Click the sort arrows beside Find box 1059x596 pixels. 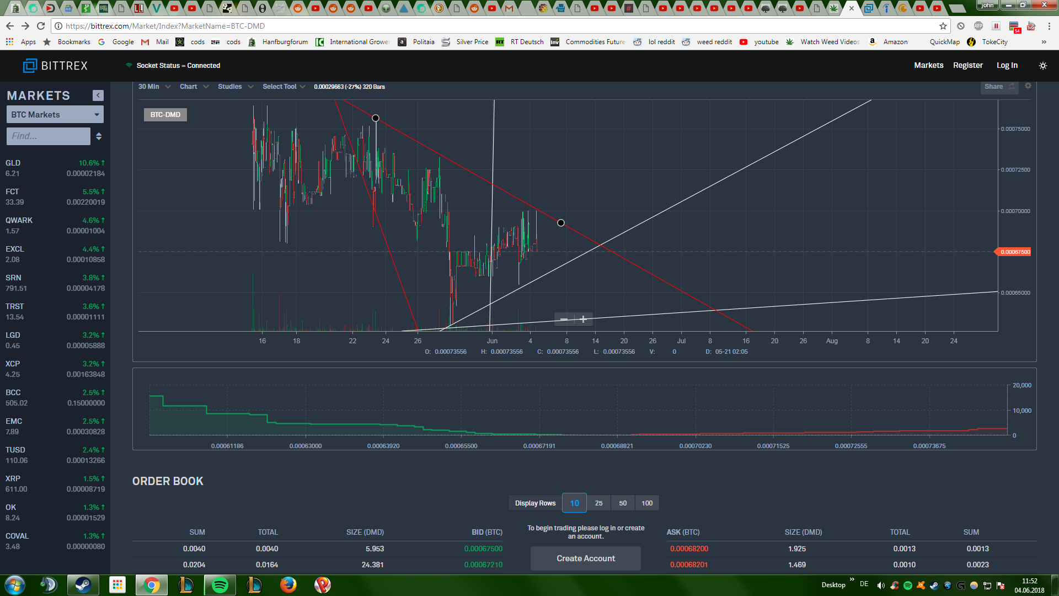click(99, 136)
